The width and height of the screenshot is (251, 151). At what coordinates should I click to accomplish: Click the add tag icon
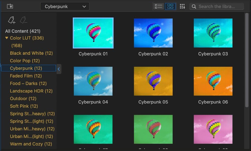click(x=12, y=20)
